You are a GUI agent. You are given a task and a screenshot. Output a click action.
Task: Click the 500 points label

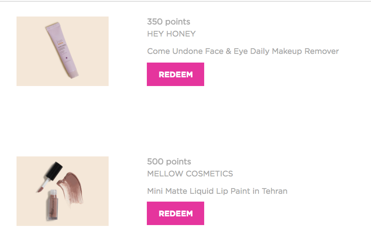[x=169, y=161]
